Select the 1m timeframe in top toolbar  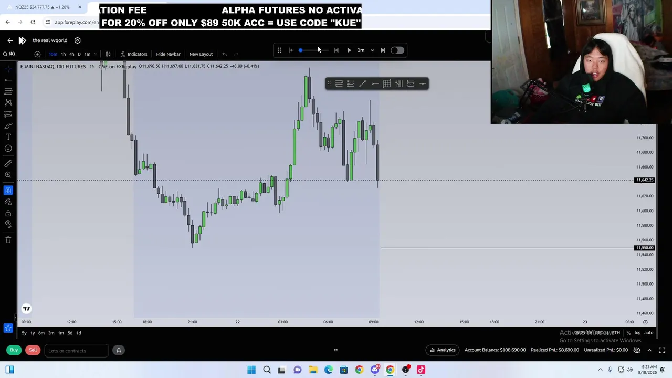[87, 54]
